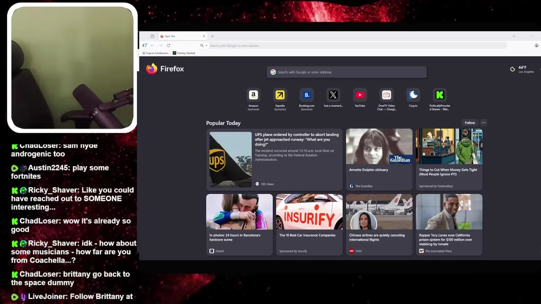Screen dimensions: 541x304
Task: Open Rapper Tory Lanez sues article
Action: coord(449,225)
